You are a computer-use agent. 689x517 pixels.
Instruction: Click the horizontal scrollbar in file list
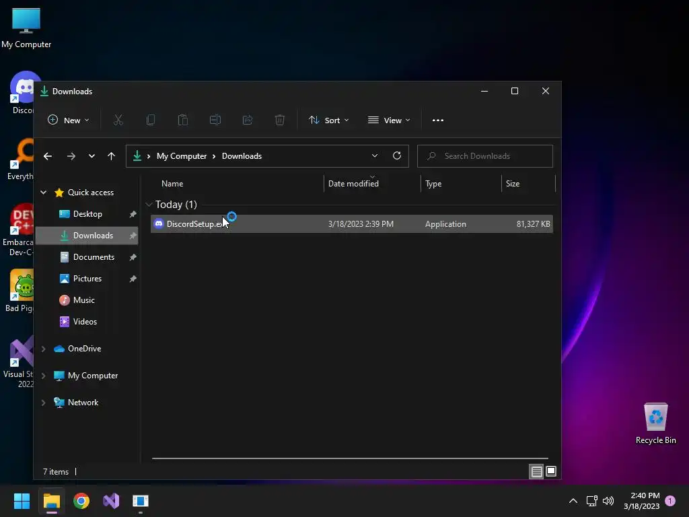350,458
